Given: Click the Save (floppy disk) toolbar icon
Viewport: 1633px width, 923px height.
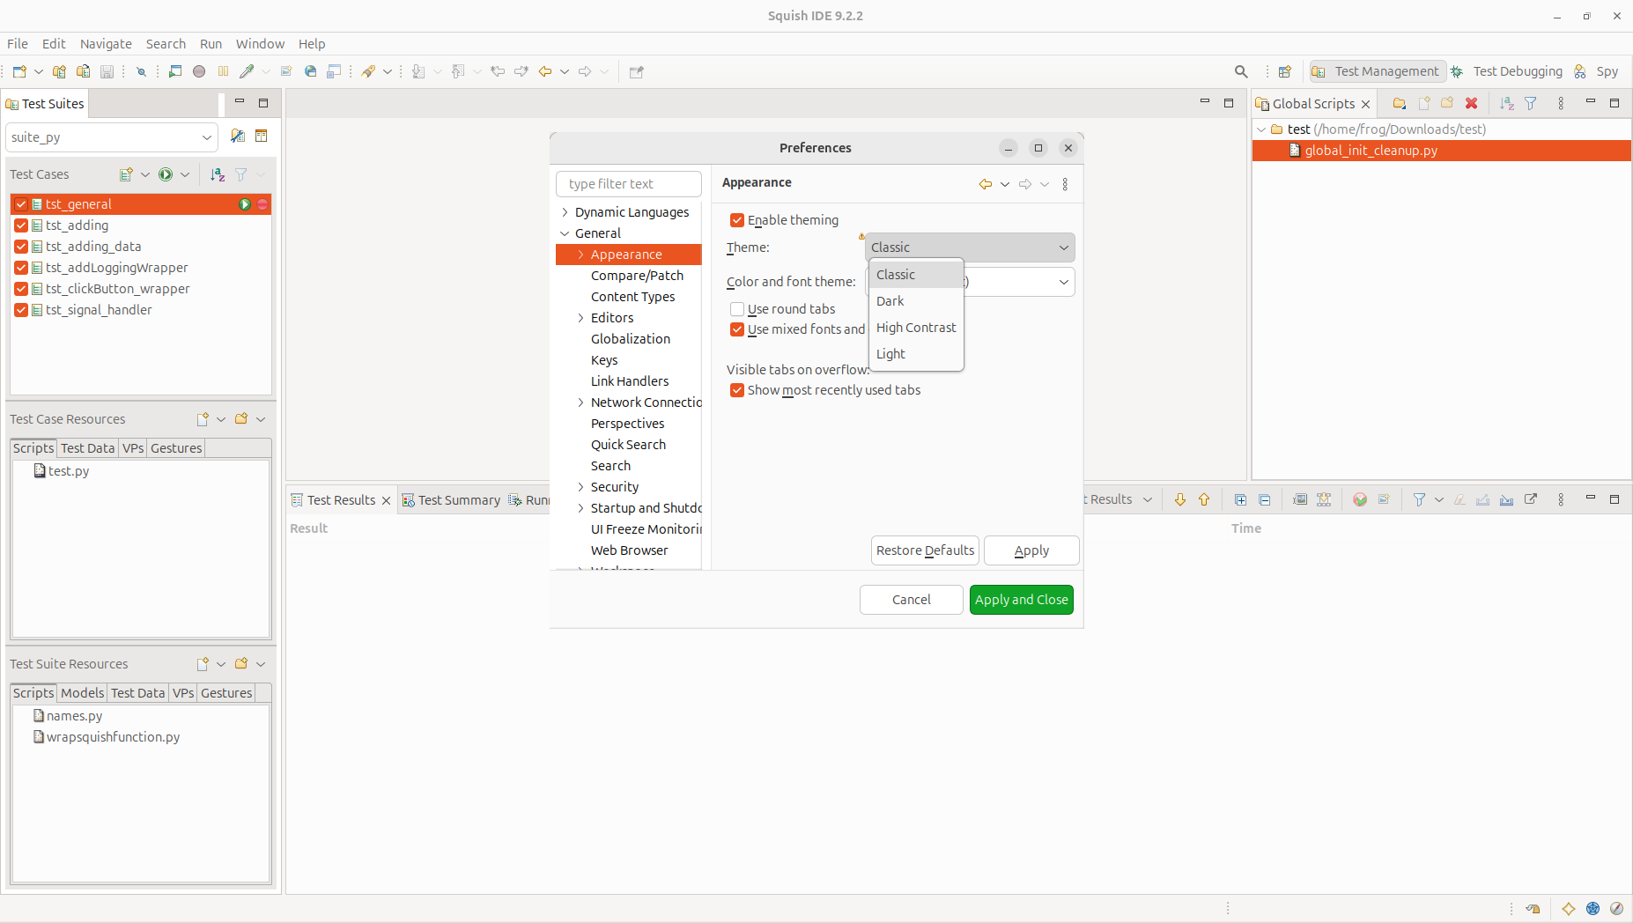Looking at the screenshot, I should (107, 71).
